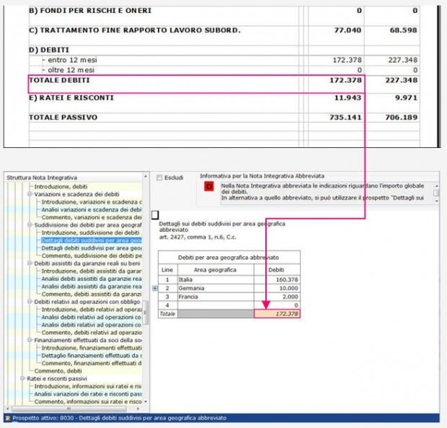Click the tree panel scroll-up arrow
This screenshot has width=447, height=428.
click(x=146, y=176)
